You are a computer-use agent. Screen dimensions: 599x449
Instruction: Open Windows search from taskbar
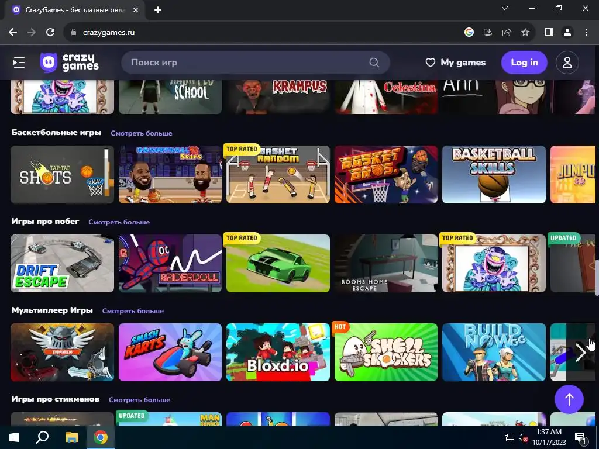coord(42,437)
